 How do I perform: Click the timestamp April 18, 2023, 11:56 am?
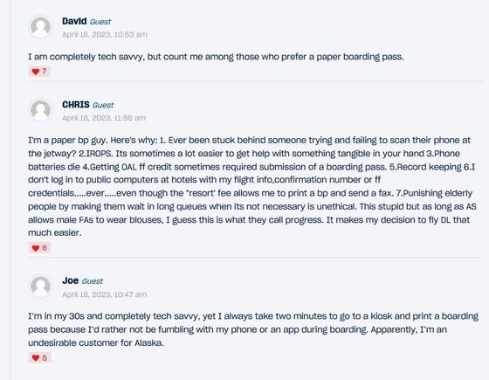104,118
